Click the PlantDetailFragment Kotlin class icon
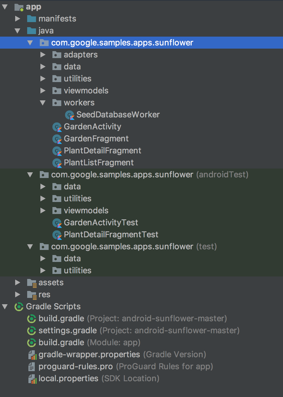The width and height of the screenshot is (283, 397). [57, 151]
